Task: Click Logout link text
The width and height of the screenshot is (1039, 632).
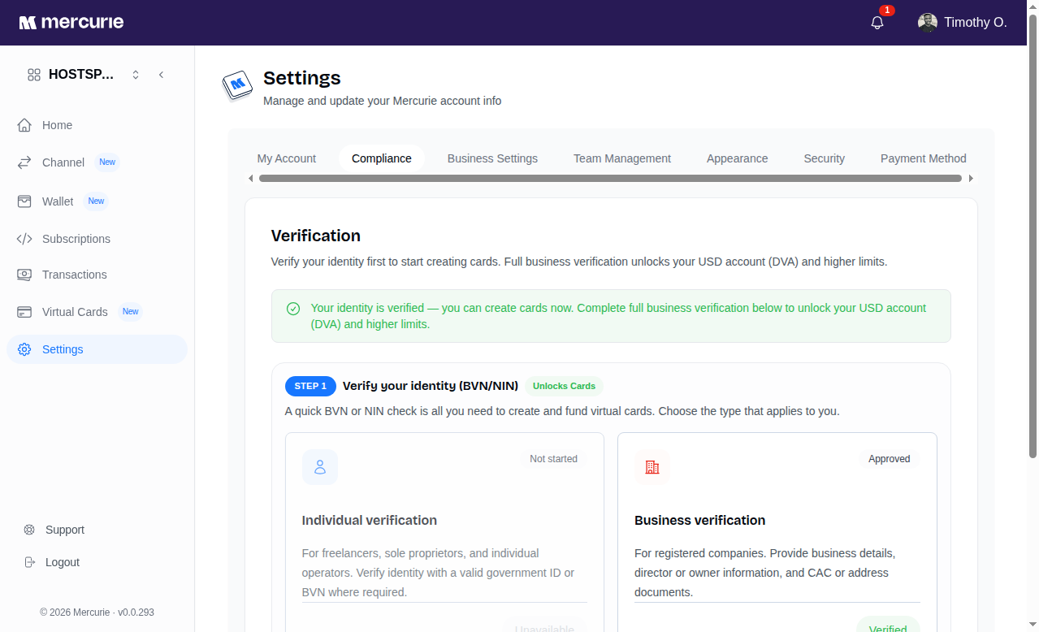Action: [63, 562]
